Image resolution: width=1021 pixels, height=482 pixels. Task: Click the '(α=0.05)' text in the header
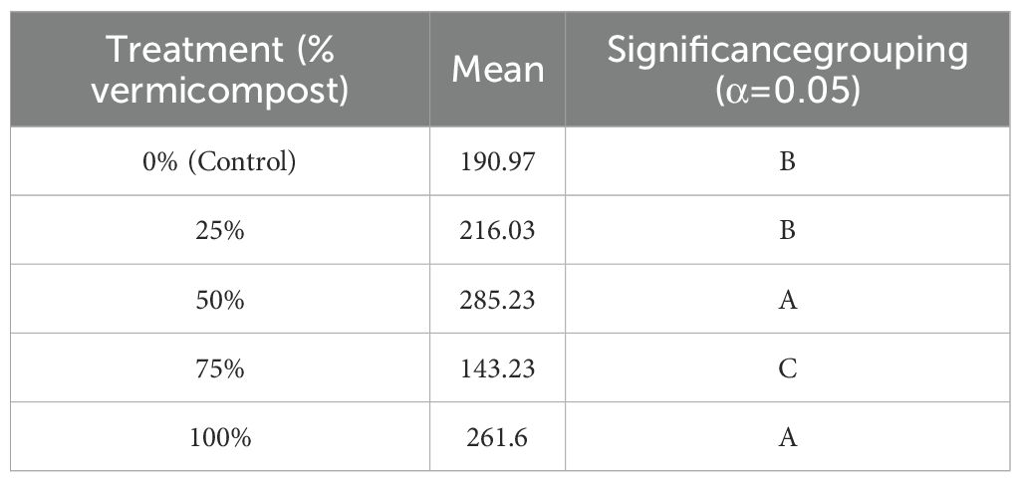click(x=787, y=89)
